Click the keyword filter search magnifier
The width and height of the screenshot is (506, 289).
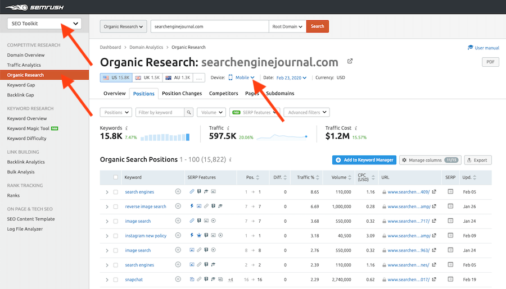click(189, 112)
